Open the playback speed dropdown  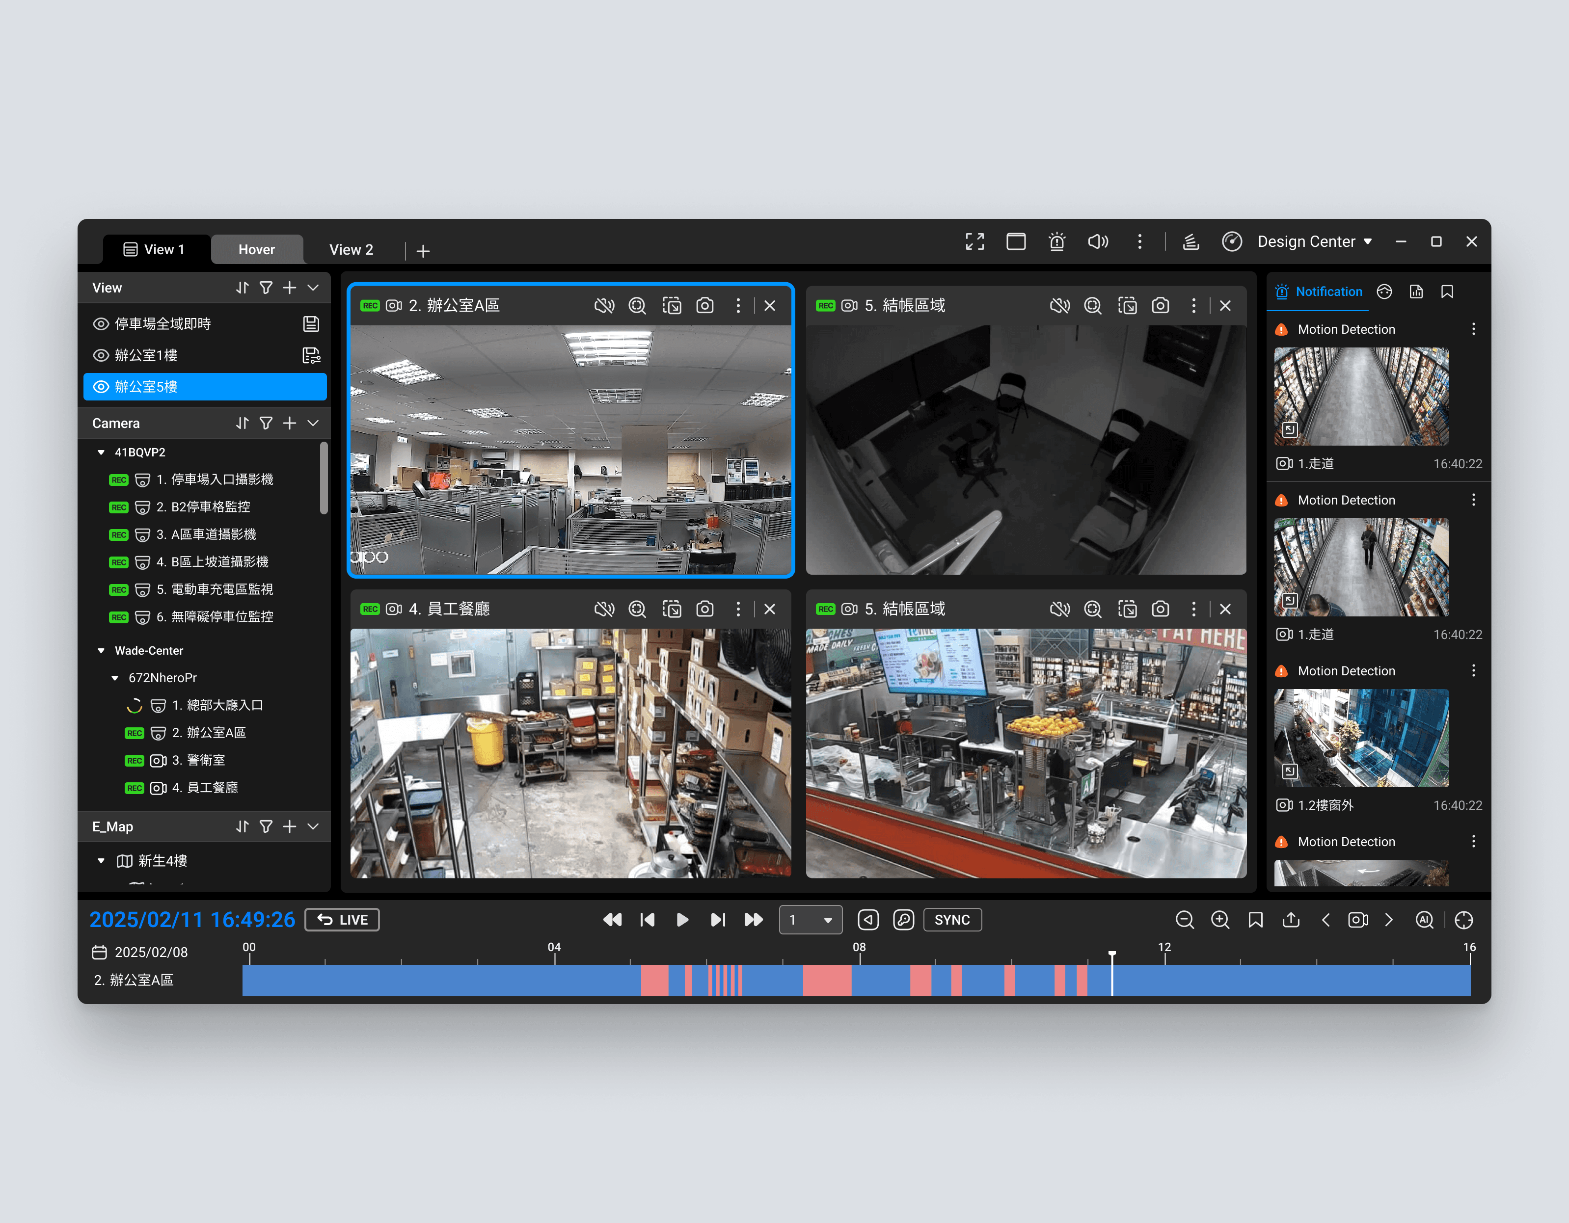click(x=811, y=920)
